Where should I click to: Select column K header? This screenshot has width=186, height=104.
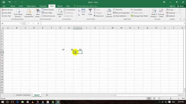click(x=95, y=28)
